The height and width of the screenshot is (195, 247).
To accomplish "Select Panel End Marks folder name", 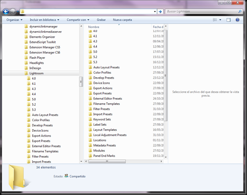I will [104, 156].
